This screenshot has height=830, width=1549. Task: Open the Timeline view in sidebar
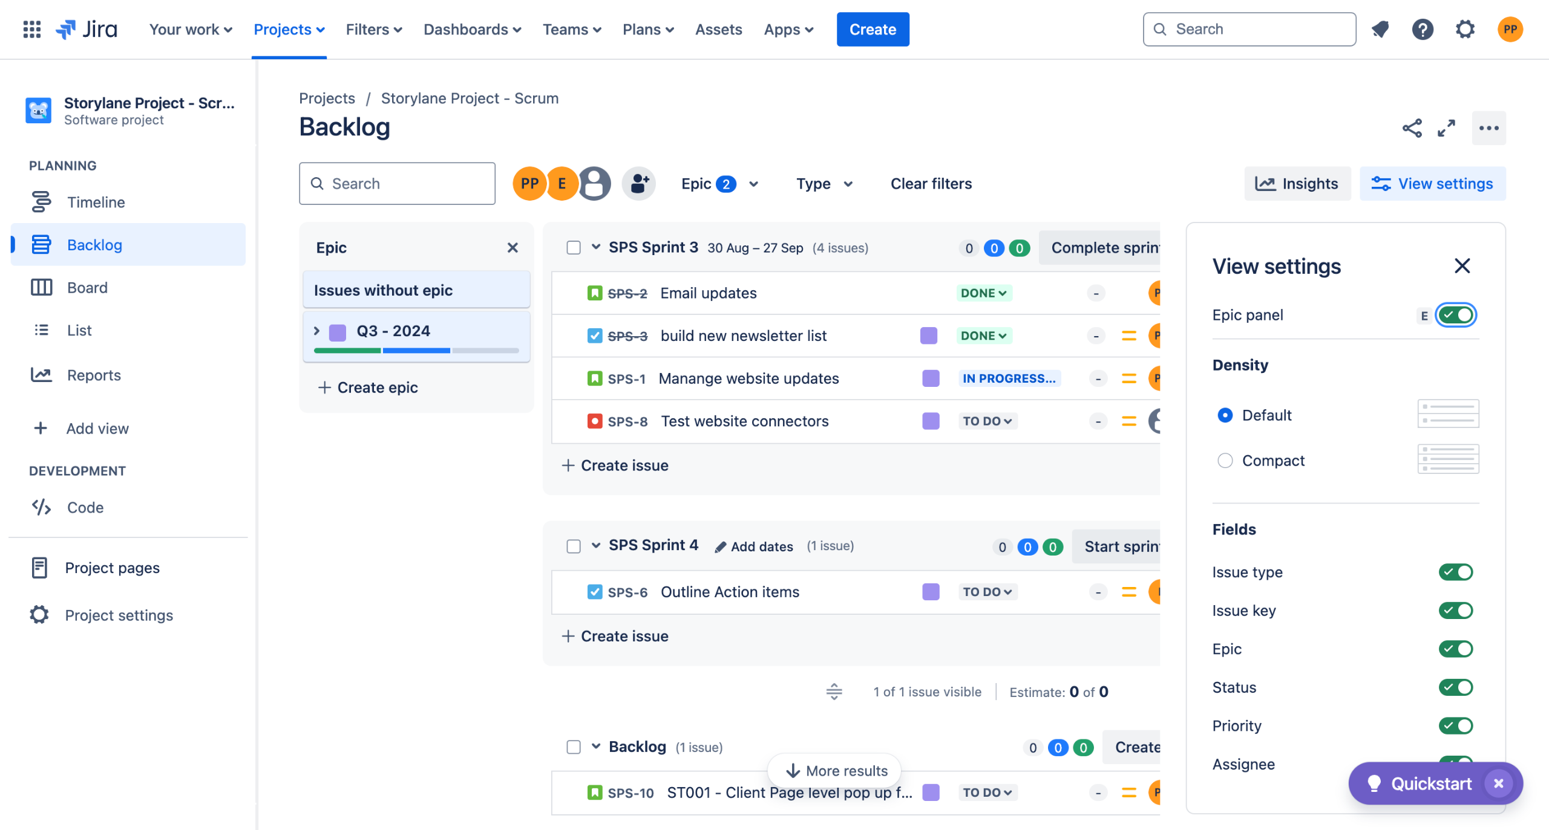(x=96, y=202)
